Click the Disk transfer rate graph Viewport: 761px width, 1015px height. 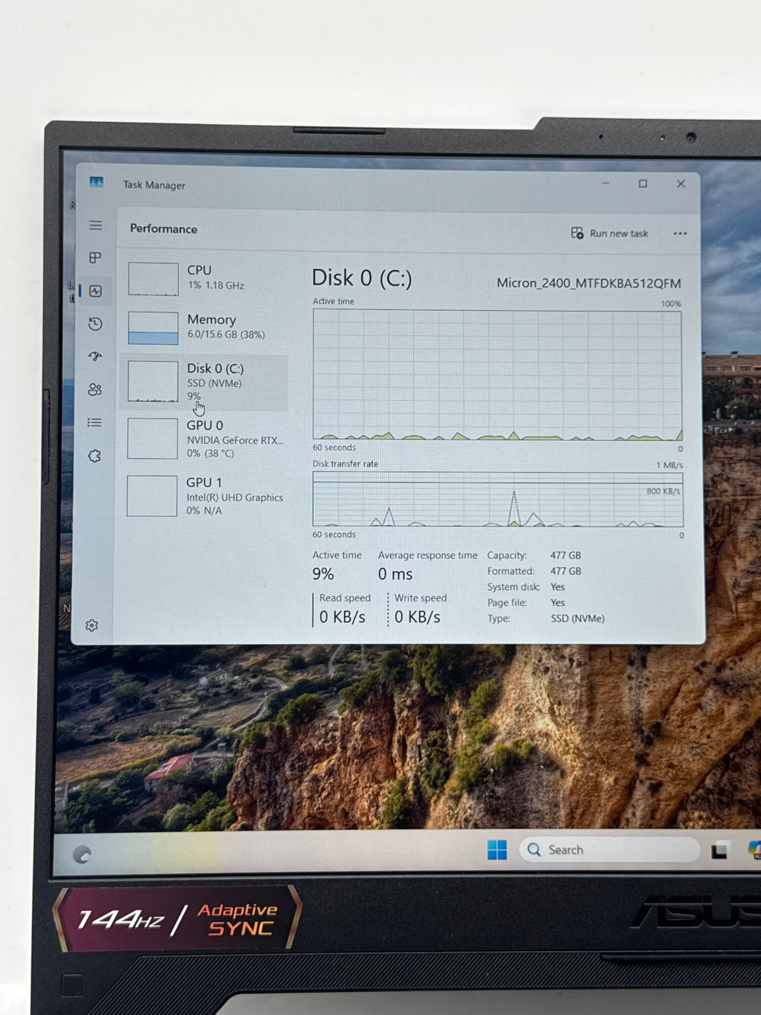click(497, 499)
